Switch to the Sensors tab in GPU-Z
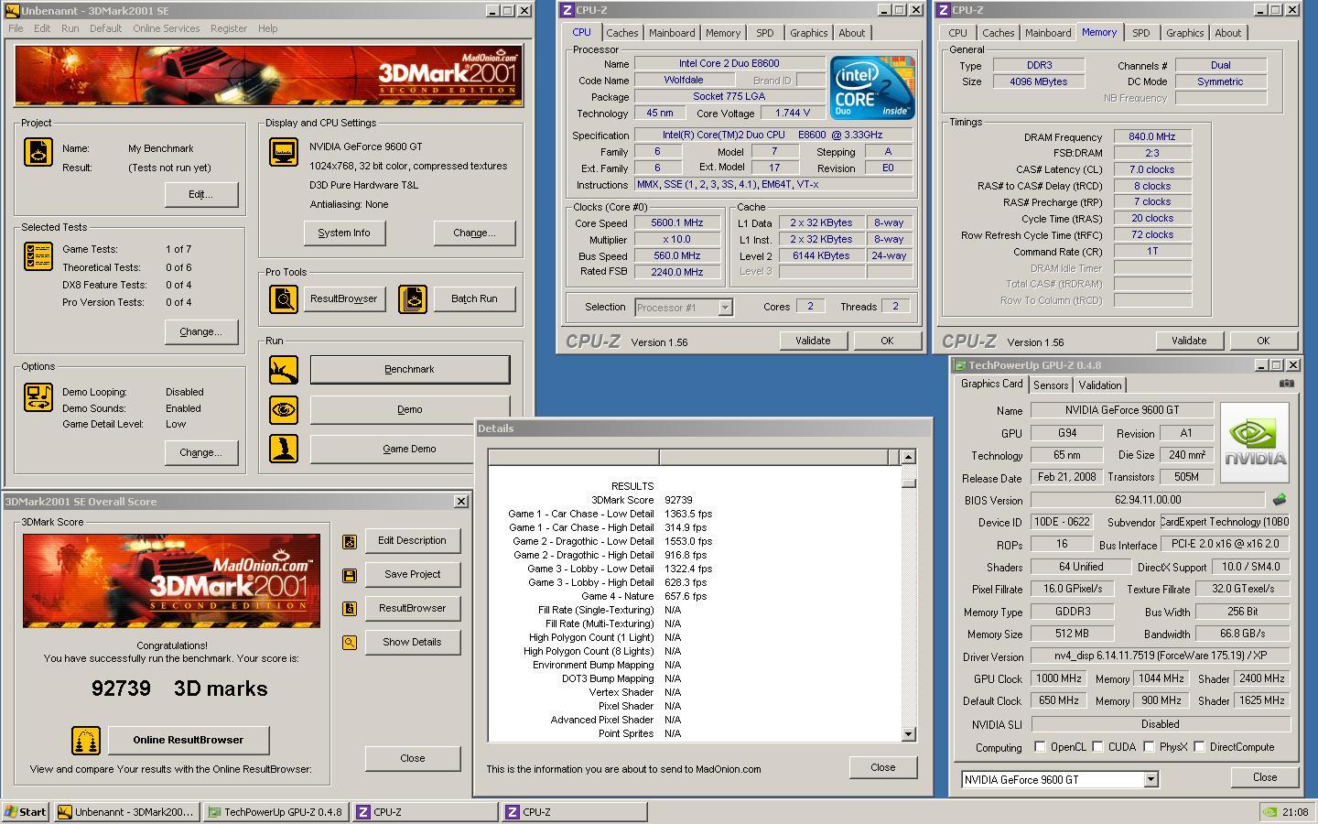This screenshot has width=1318, height=824. pyautogui.click(x=1051, y=385)
